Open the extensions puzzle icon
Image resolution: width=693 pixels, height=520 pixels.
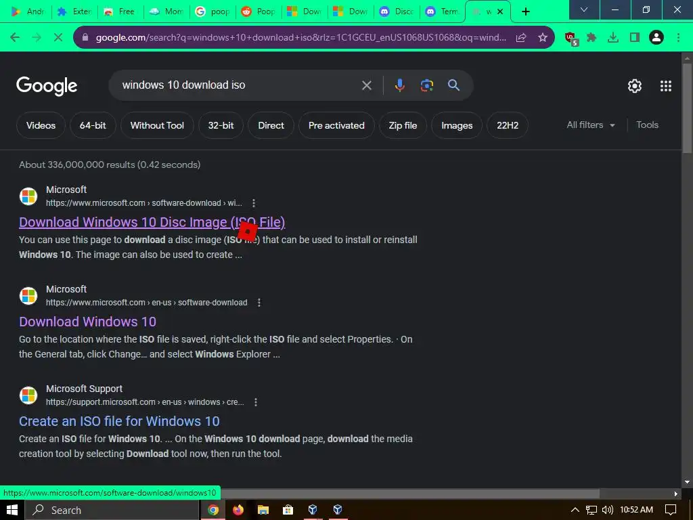(591, 38)
